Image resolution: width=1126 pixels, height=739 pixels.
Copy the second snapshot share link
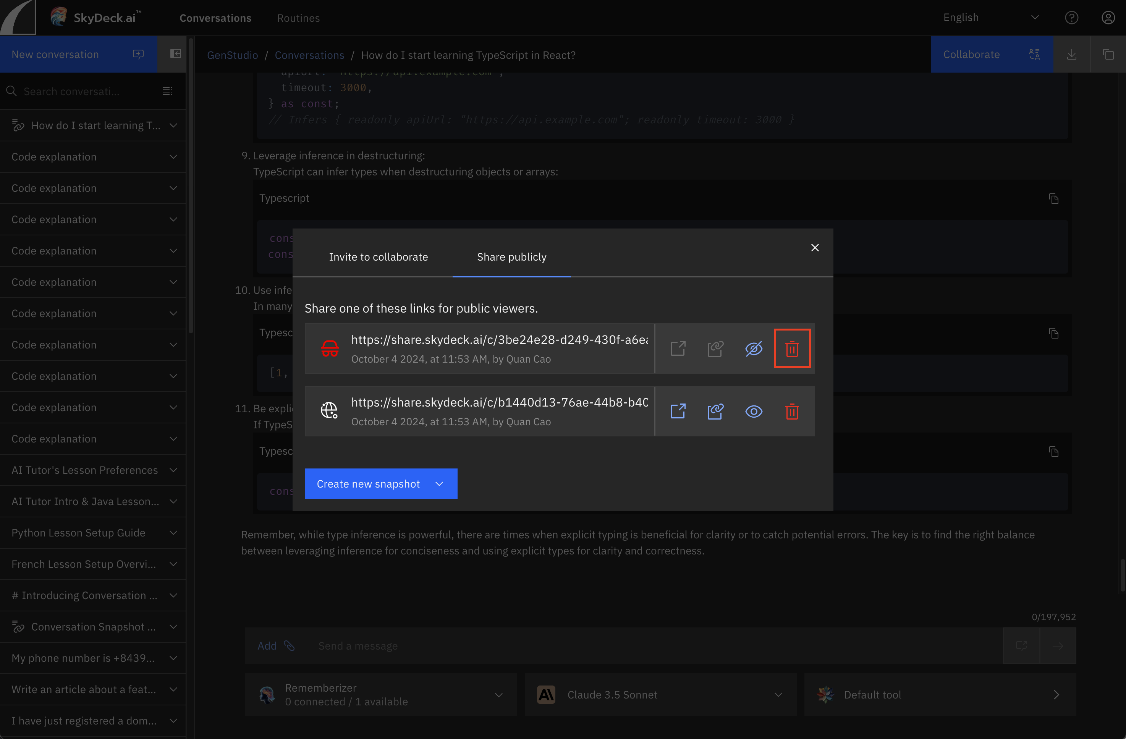715,411
